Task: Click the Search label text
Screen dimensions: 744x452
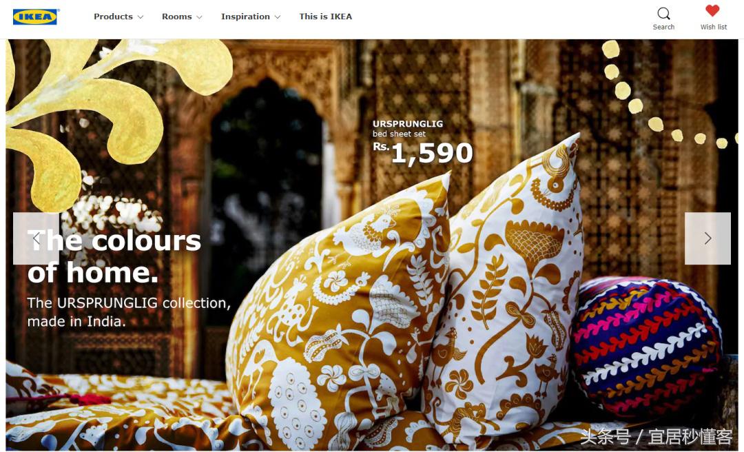Action: [663, 27]
